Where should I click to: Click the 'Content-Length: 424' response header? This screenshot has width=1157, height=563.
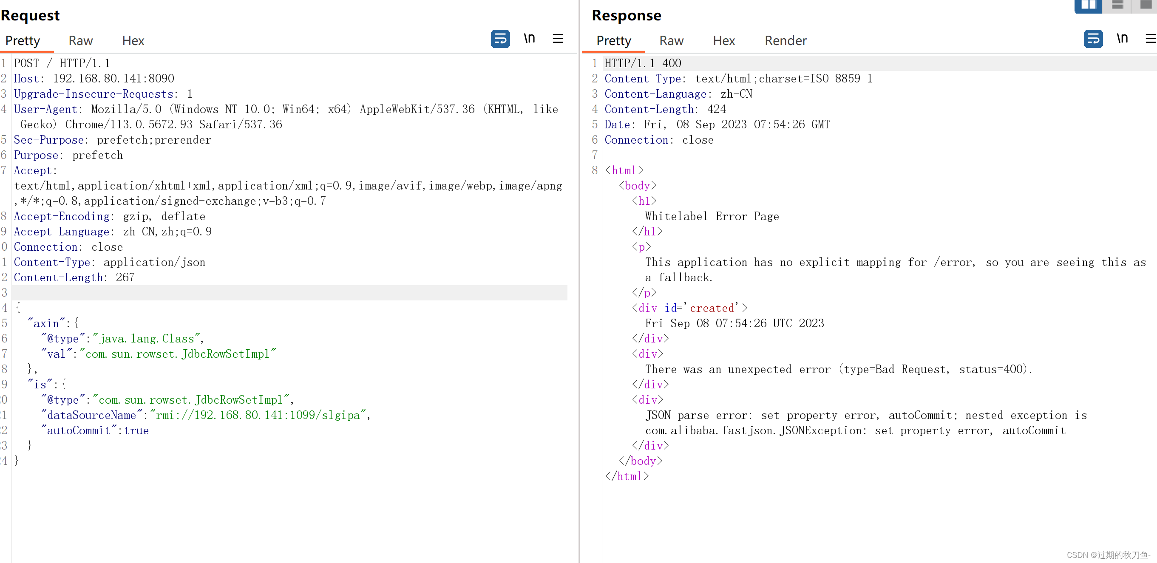click(665, 109)
